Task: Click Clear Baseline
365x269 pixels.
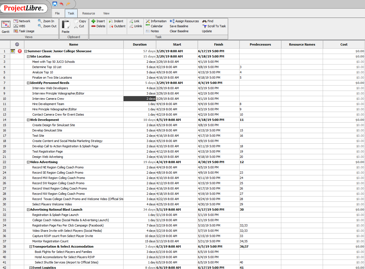Action: 179,31
